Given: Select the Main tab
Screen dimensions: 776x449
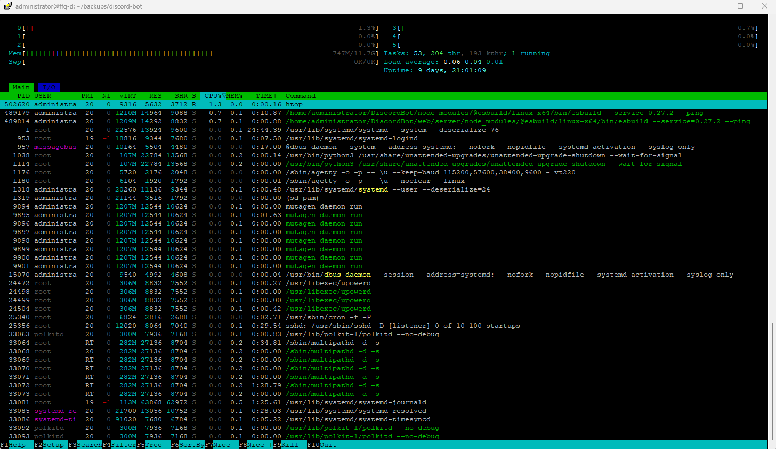Looking at the screenshot, I should [21, 87].
